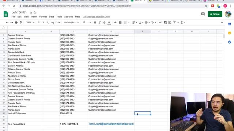Image resolution: width=234 pixels, height=131 pixels.
Task: Open the Help menu
Action: (x=78, y=17)
